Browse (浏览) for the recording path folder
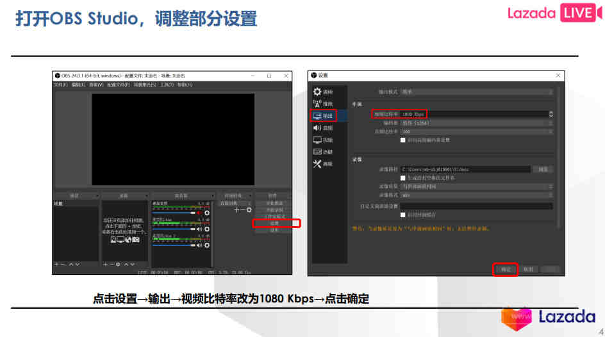This screenshot has width=605, height=337. pos(543,169)
